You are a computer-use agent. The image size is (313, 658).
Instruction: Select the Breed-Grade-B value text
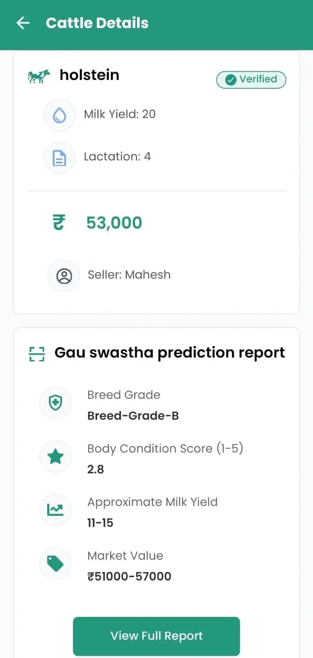click(133, 416)
